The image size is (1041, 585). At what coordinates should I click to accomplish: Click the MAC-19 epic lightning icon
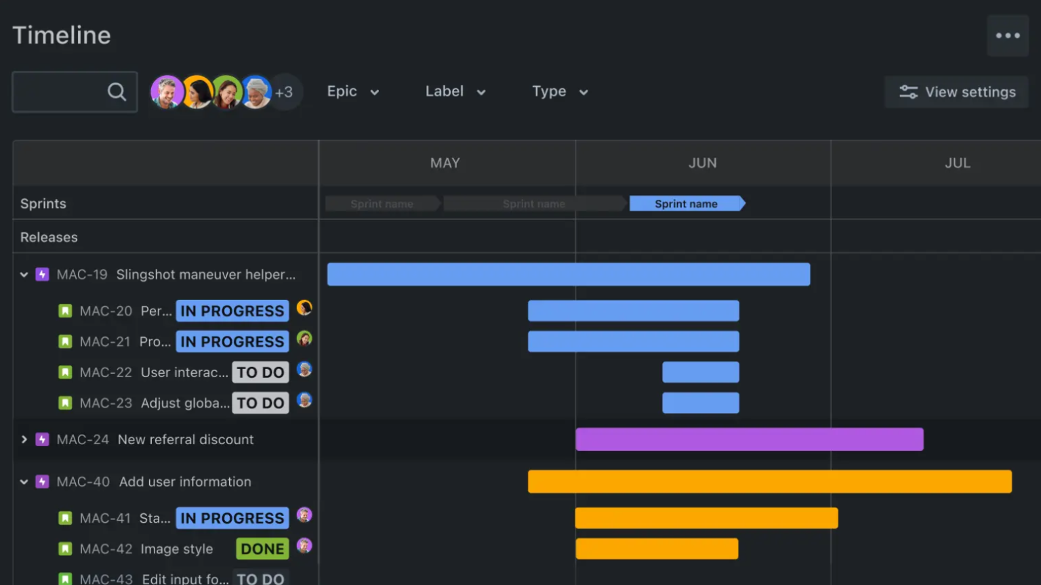click(42, 274)
